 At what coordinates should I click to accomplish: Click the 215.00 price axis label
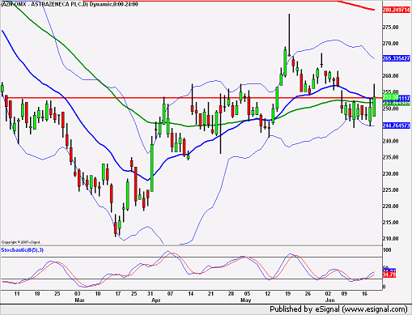[390, 223]
